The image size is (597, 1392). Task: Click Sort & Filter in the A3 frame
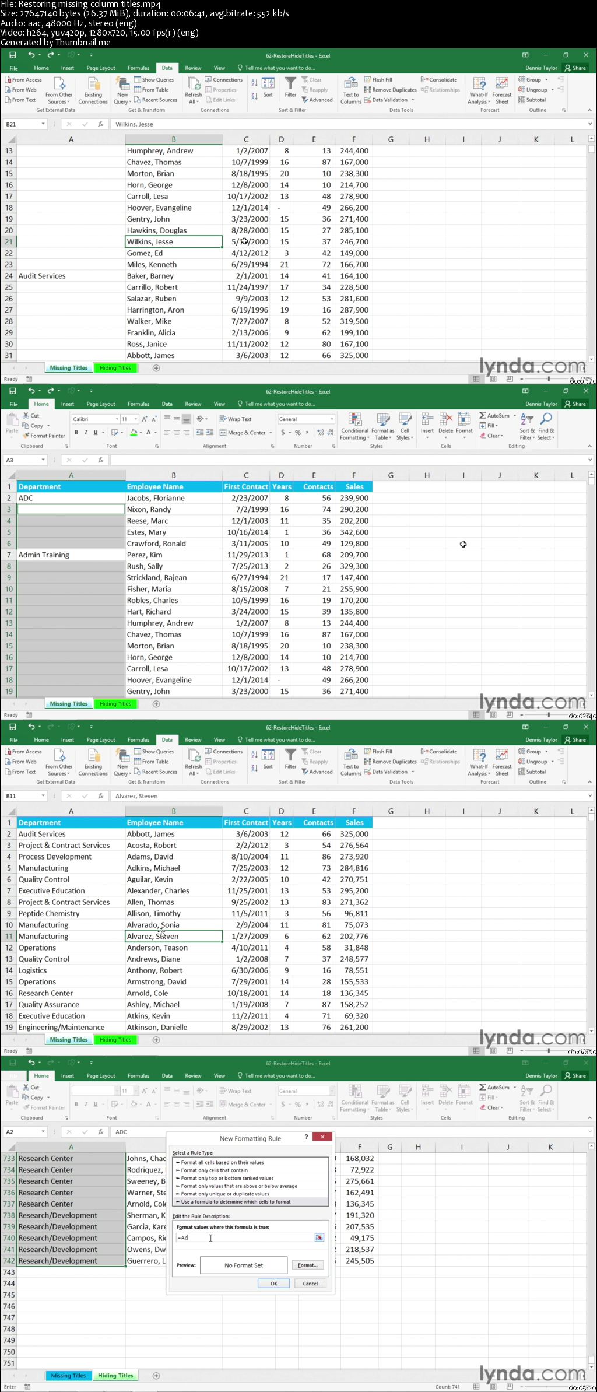pos(527,426)
